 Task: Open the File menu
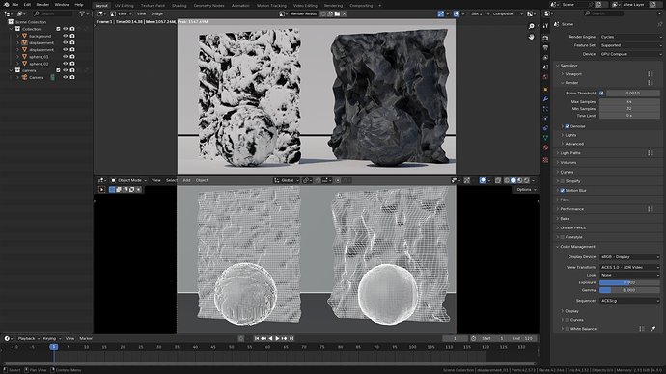[x=15, y=4]
